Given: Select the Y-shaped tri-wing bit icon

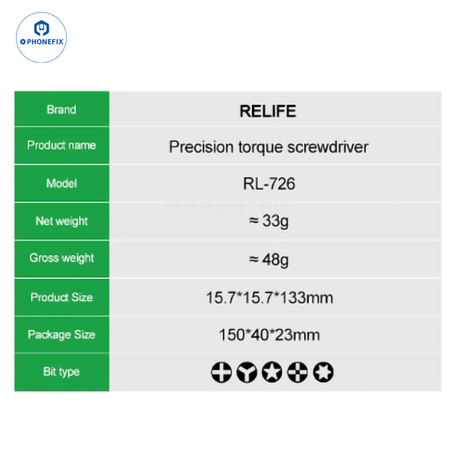Looking at the screenshot, I should pyautogui.click(x=247, y=372).
